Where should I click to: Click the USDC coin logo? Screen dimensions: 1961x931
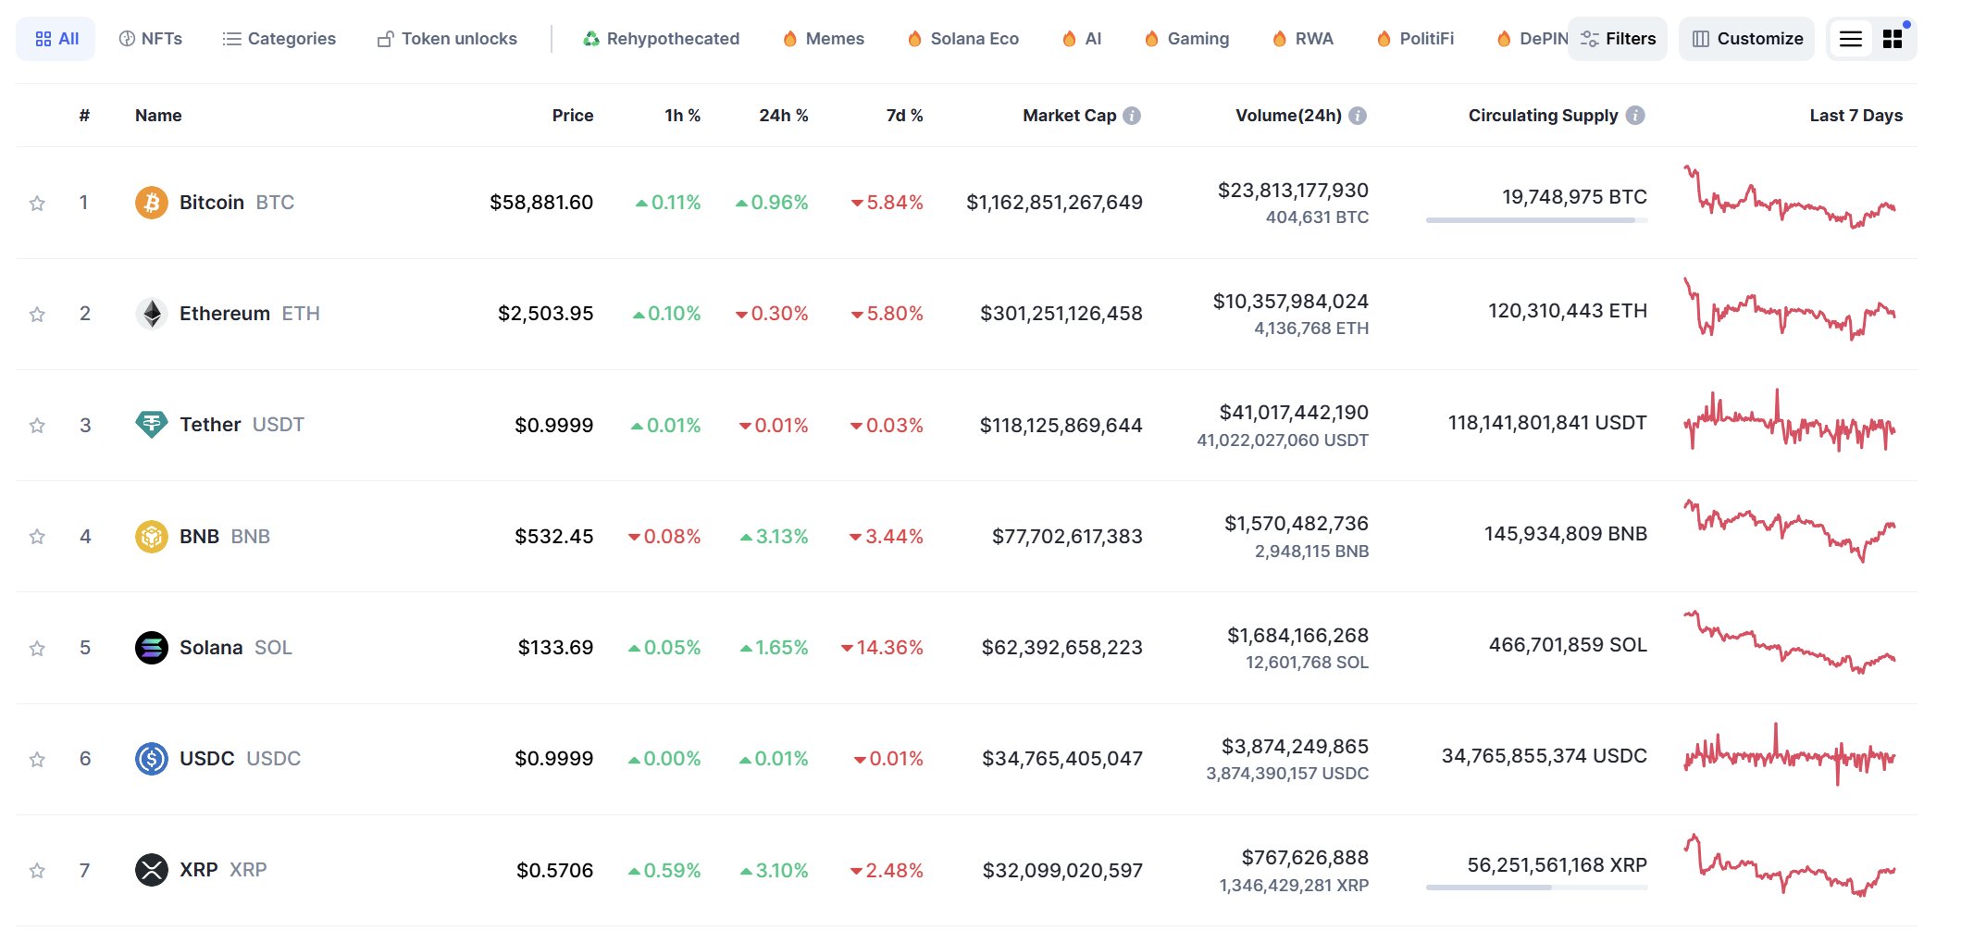click(x=152, y=759)
